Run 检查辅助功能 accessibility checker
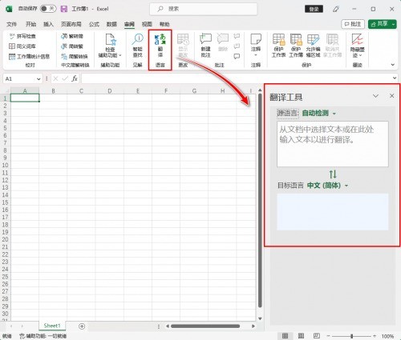This screenshot has height=340, width=401. click(x=110, y=46)
